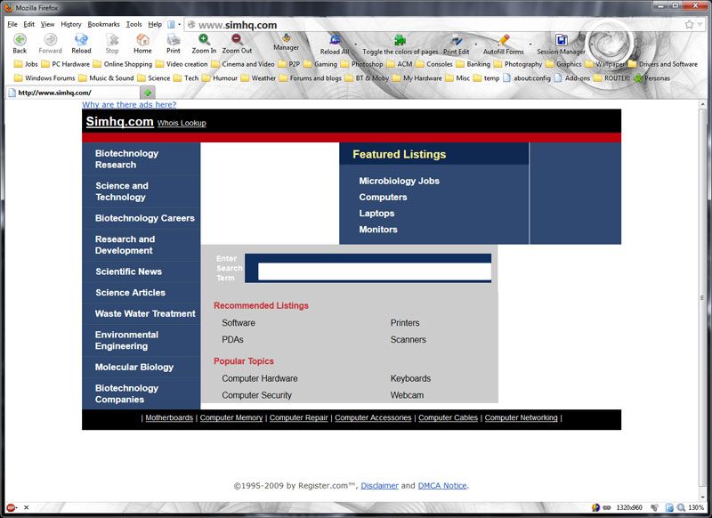The height and width of the screenshot is (518, 712).
Task: Open the Computer Security popular topic
Action: pos(256,395)
